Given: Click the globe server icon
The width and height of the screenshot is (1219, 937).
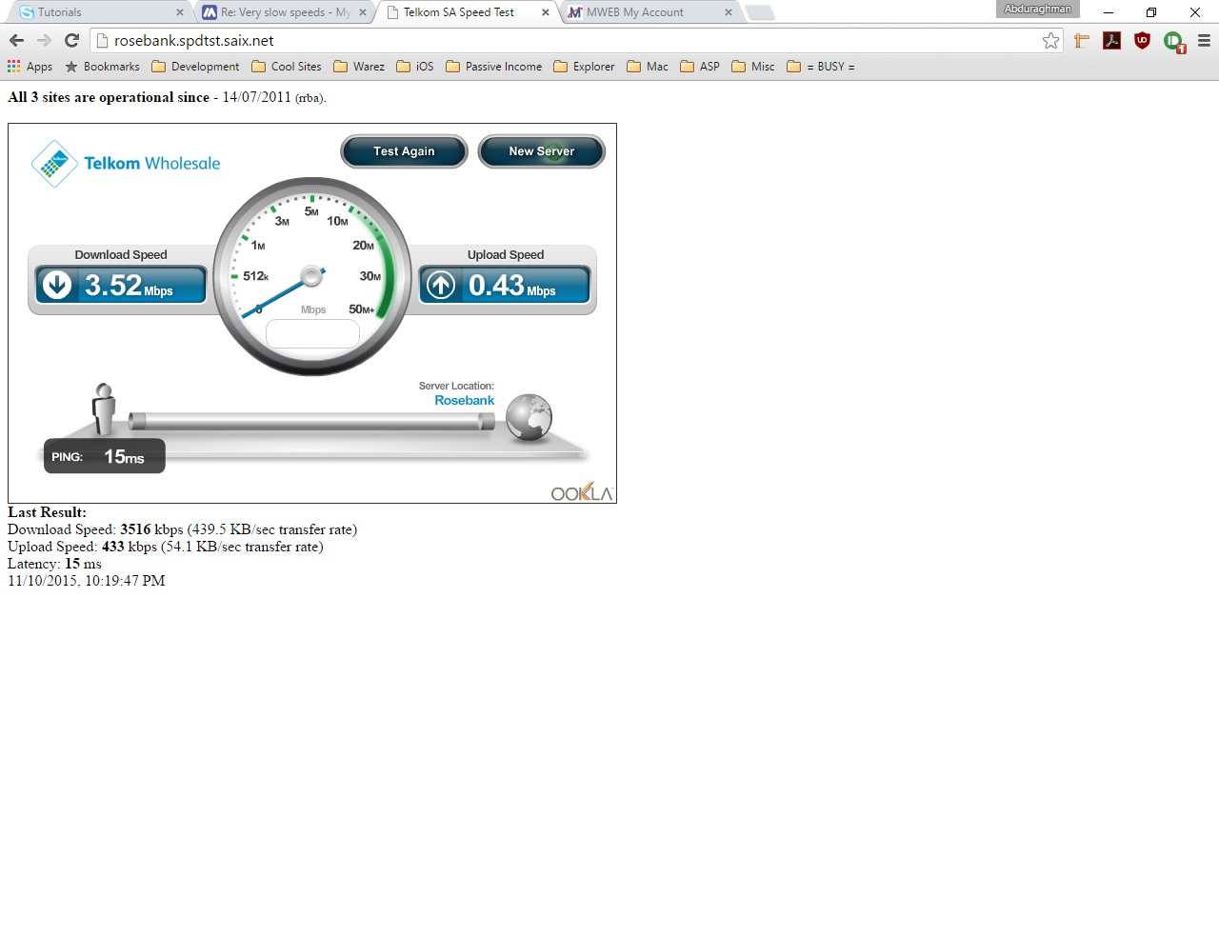Looking at the screenshot, I should pyautogui.click(x=530, y=418).
